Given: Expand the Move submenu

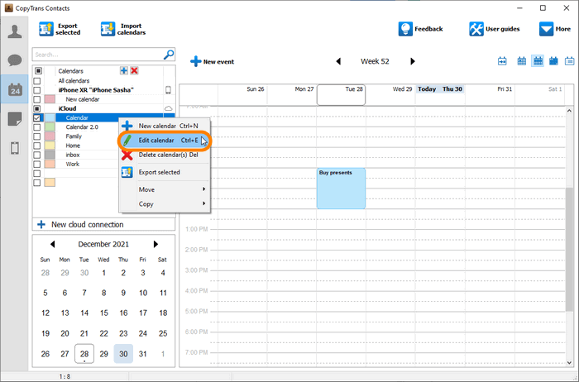Looking at the screenshot, I should click(165, 189).
